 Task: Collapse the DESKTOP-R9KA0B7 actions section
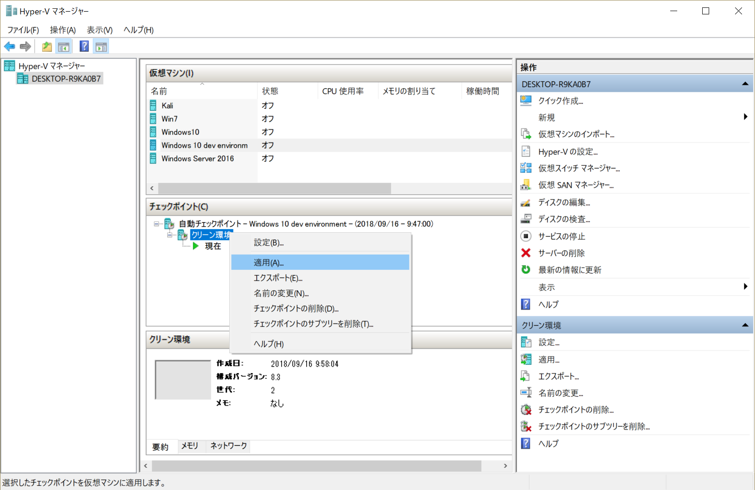coord(745,84)
